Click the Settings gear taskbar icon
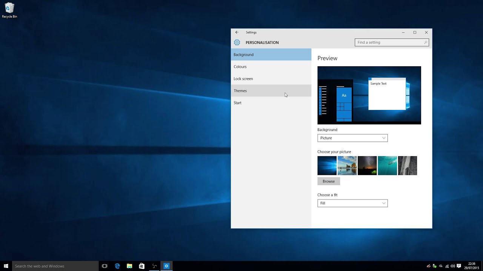Image resolution: width=483 pixels, height=271 pixels. (166, 266)
